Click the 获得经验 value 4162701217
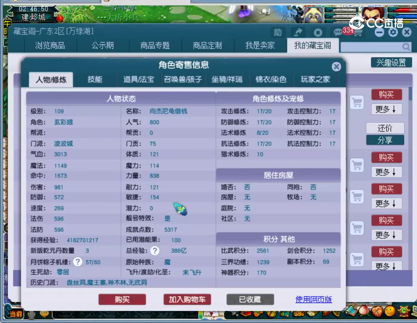This screenshot has height=323, width=417. 82,240
